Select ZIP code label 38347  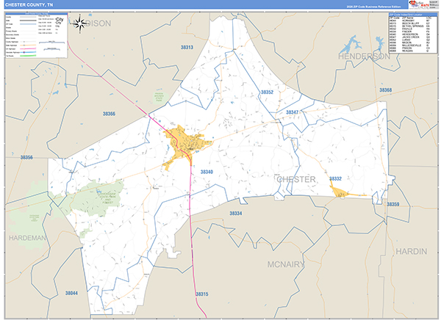click(x=293, y=112)
